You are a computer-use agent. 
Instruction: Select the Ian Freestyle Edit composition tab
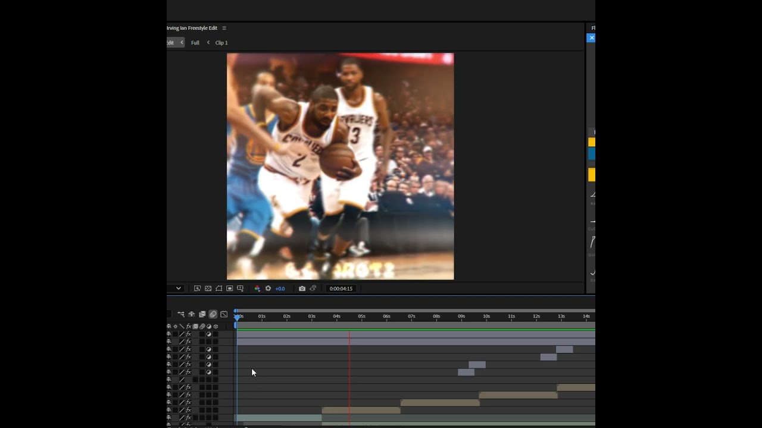click(x=192, y=28)
